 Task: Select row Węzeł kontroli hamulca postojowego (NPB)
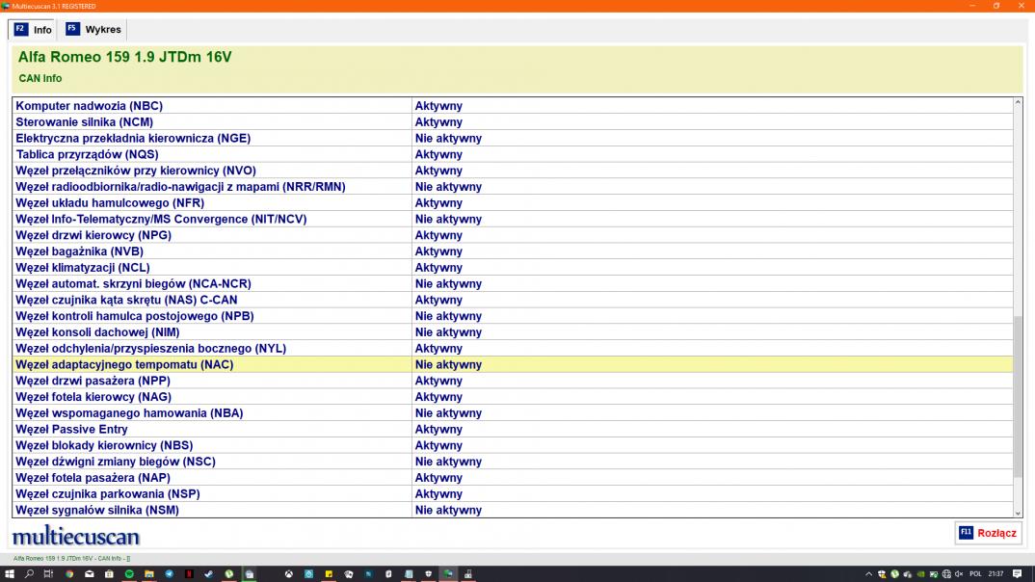click(513, 316)
